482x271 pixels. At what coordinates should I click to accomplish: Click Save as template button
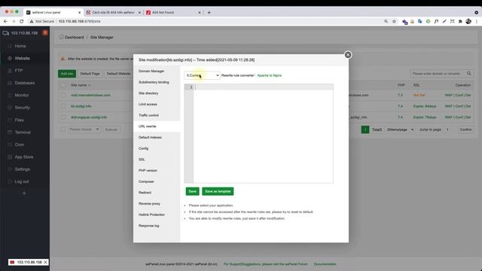(218, 191)
